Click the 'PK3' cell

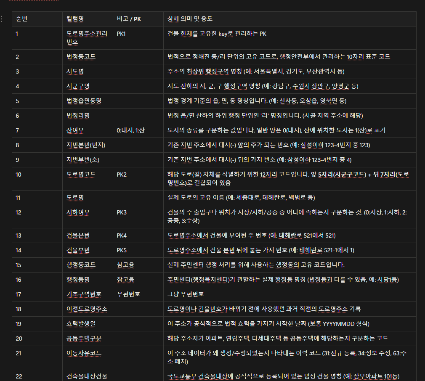pyautogui.click(x=138, y=217)
